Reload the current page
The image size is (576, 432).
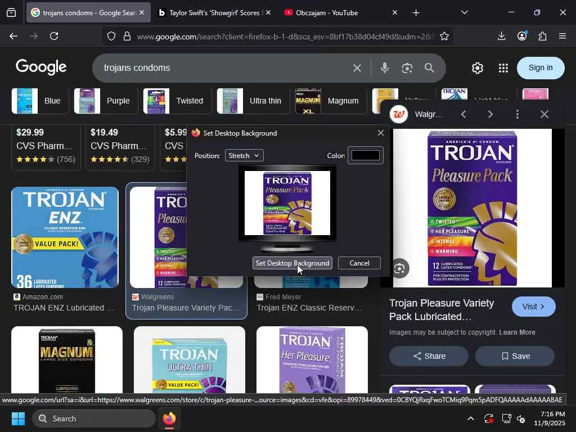coord(54,36)
